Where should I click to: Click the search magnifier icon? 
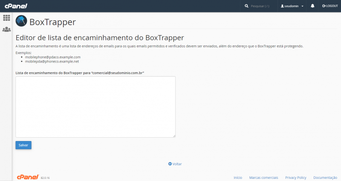(246, 6)
